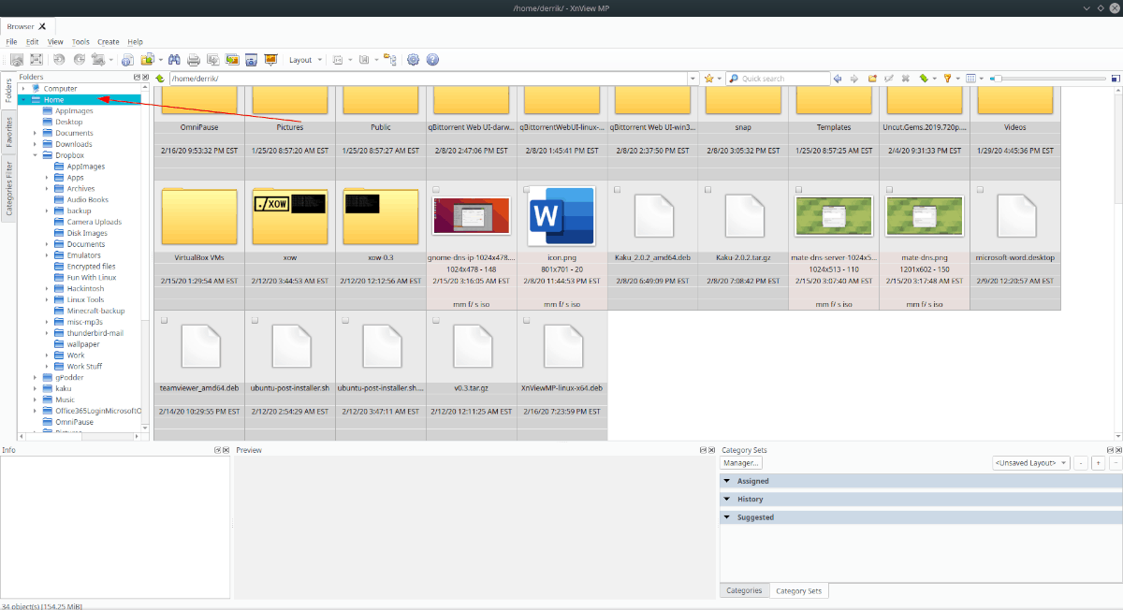Viewport: 1123px width, 610px height.
Task: Click the blue help question mark icon
Action: click(x=432, y=60)
